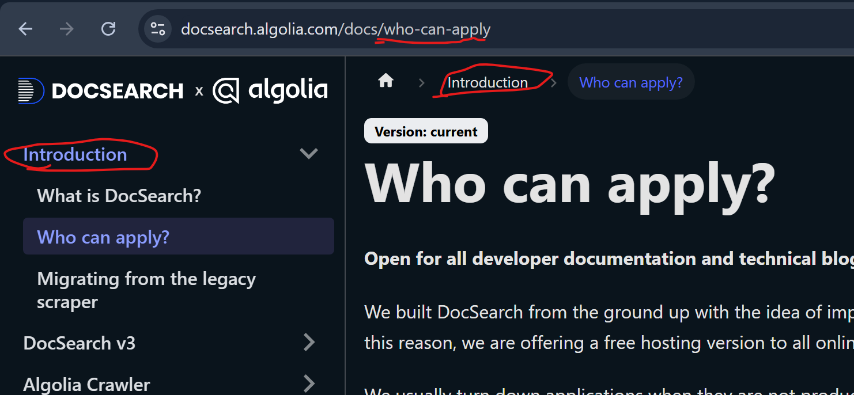The image size is (854, 395).
Task: Open site permissions from the address bar icon
Action: (157, 29)
